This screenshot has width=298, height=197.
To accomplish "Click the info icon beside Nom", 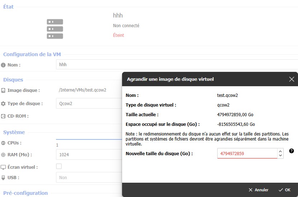I will [x=3, y=65].
